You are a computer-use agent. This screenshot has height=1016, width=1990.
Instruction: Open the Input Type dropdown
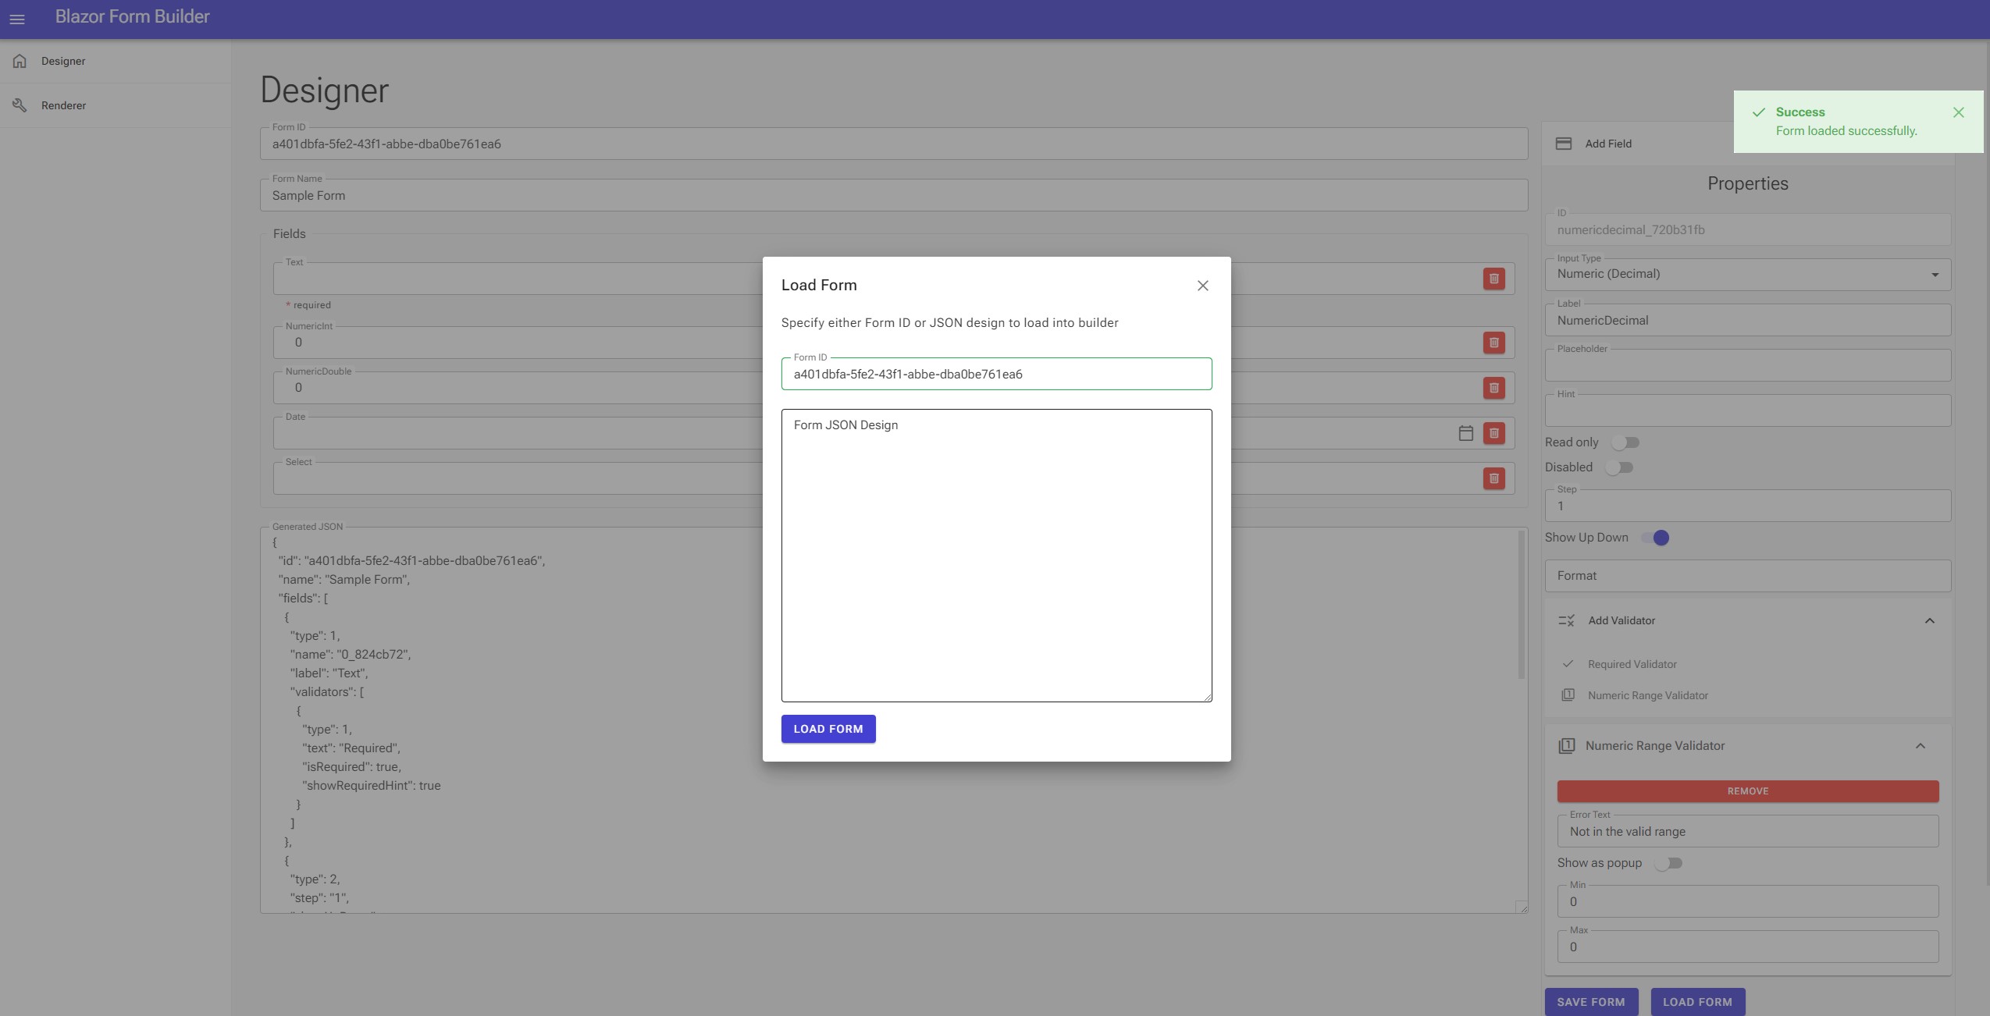1747,275
